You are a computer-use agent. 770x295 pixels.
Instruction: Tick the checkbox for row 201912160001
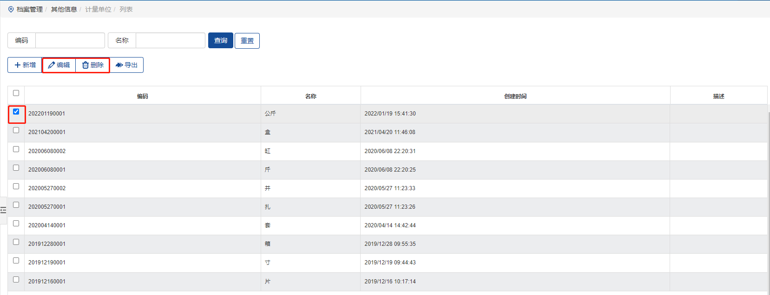pyautogui.click(x=16, y=280)
